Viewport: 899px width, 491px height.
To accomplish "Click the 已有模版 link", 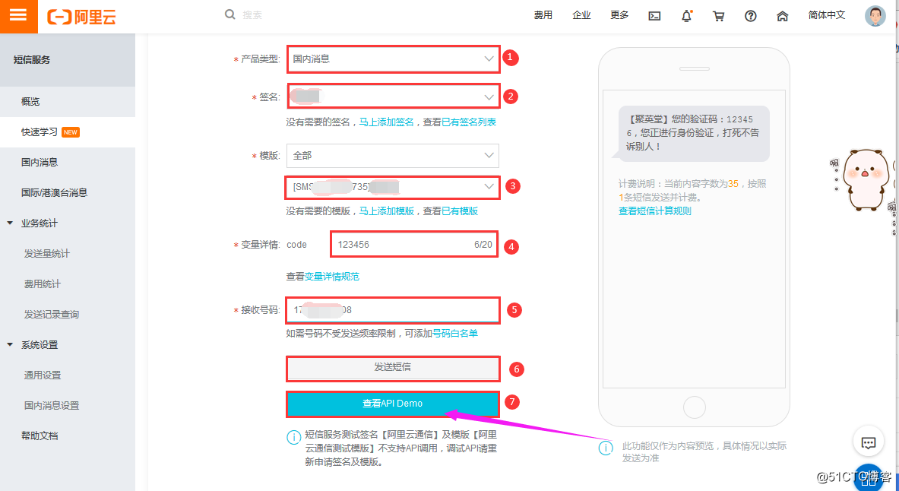I will [x=459, y=211].
